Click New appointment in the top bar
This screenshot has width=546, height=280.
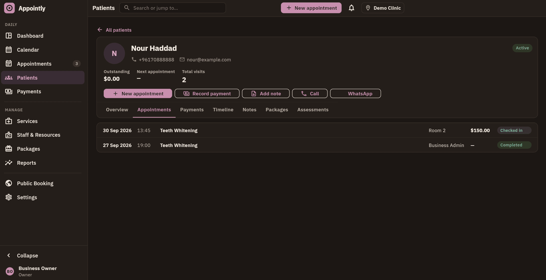point(311,8)
